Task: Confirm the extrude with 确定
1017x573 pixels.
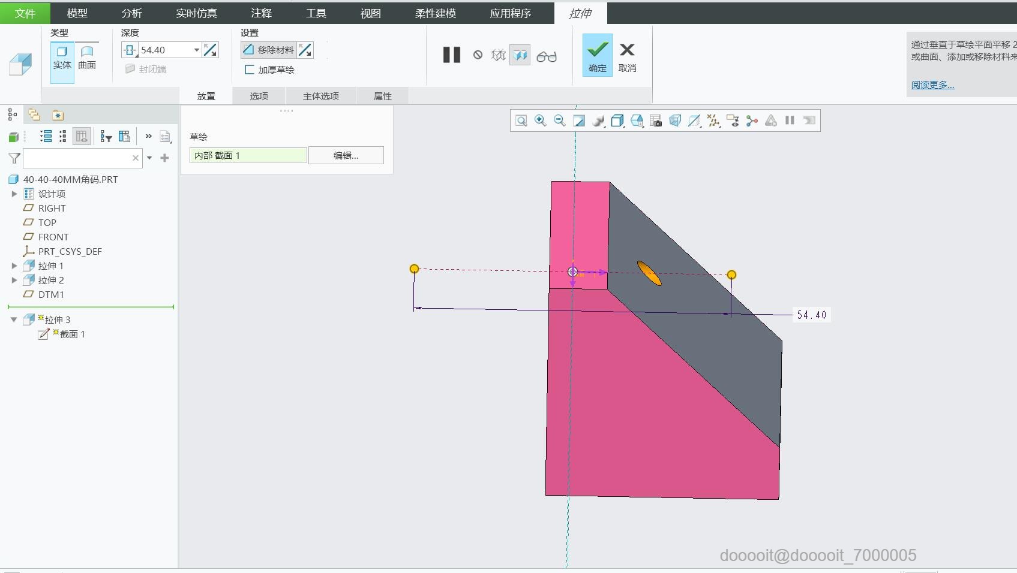Action: (x=597, y=55)
